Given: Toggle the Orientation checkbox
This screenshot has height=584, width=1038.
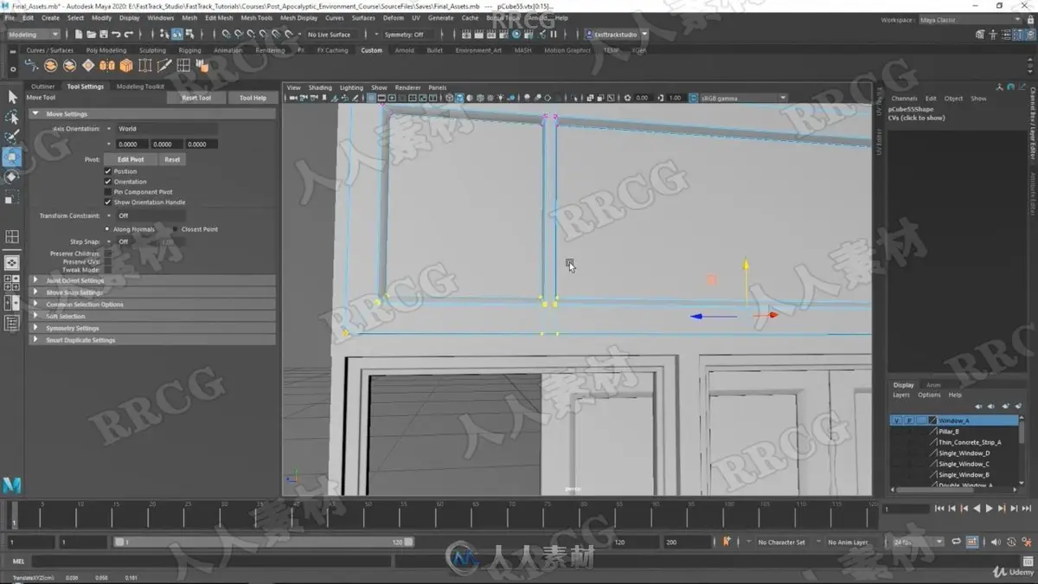Looking at the screenshot, I should pos(108,182).
